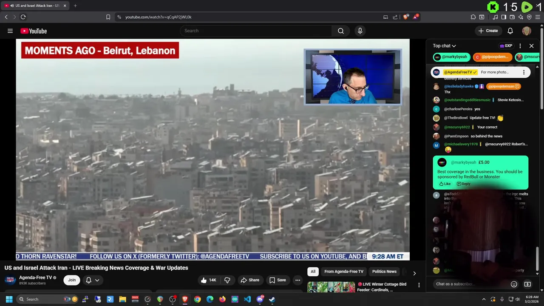
Task: Open Google Chrome from the taskbar
Action: pos(197,299)
